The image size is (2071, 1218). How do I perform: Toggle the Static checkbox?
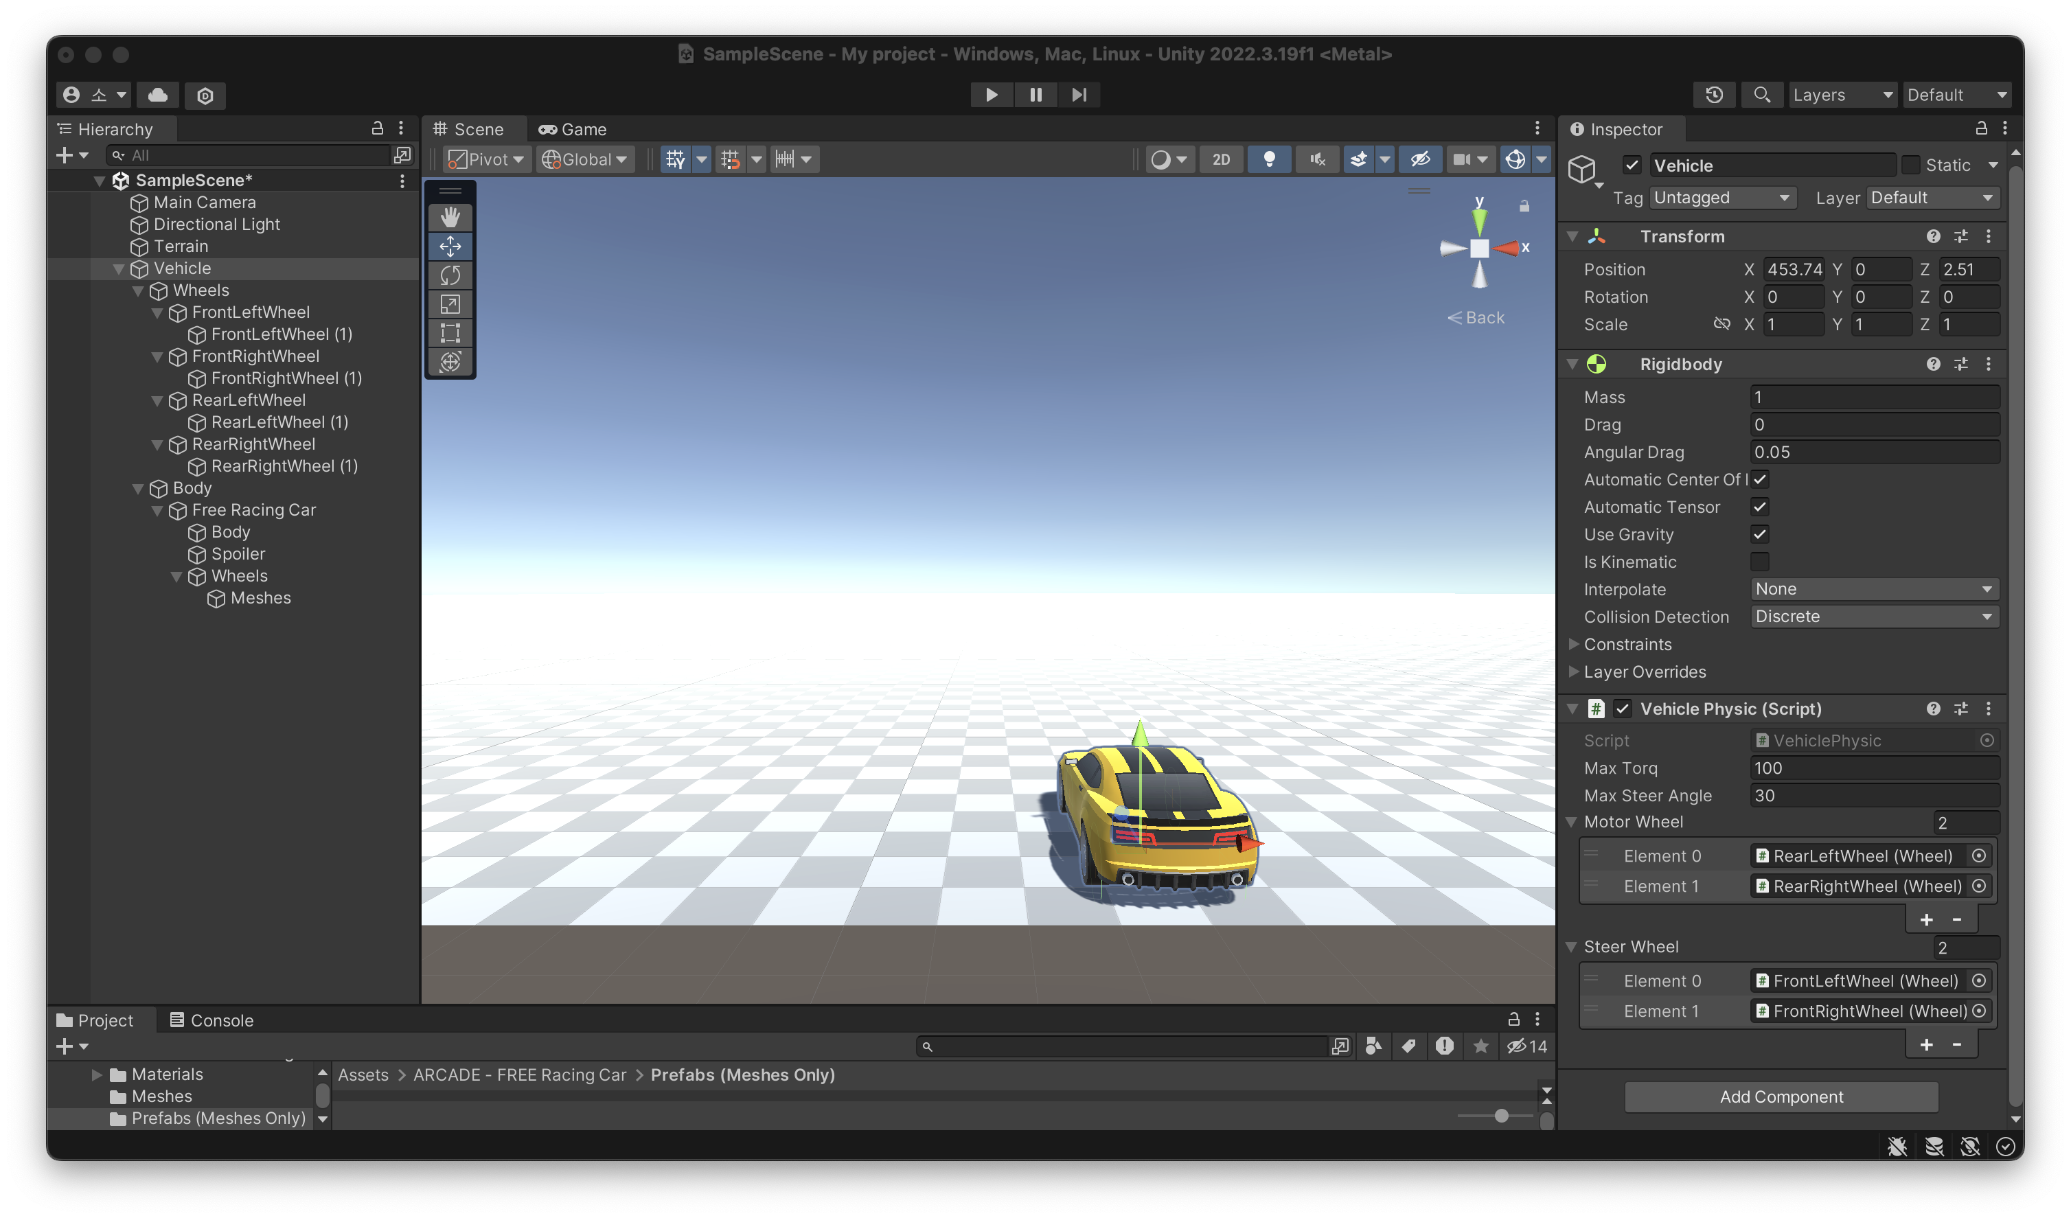1911,165
